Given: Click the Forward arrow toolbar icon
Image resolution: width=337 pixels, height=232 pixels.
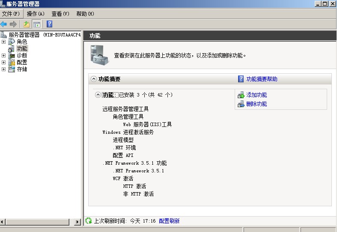Looking at the screenshot, I should (x=13, y=24).
